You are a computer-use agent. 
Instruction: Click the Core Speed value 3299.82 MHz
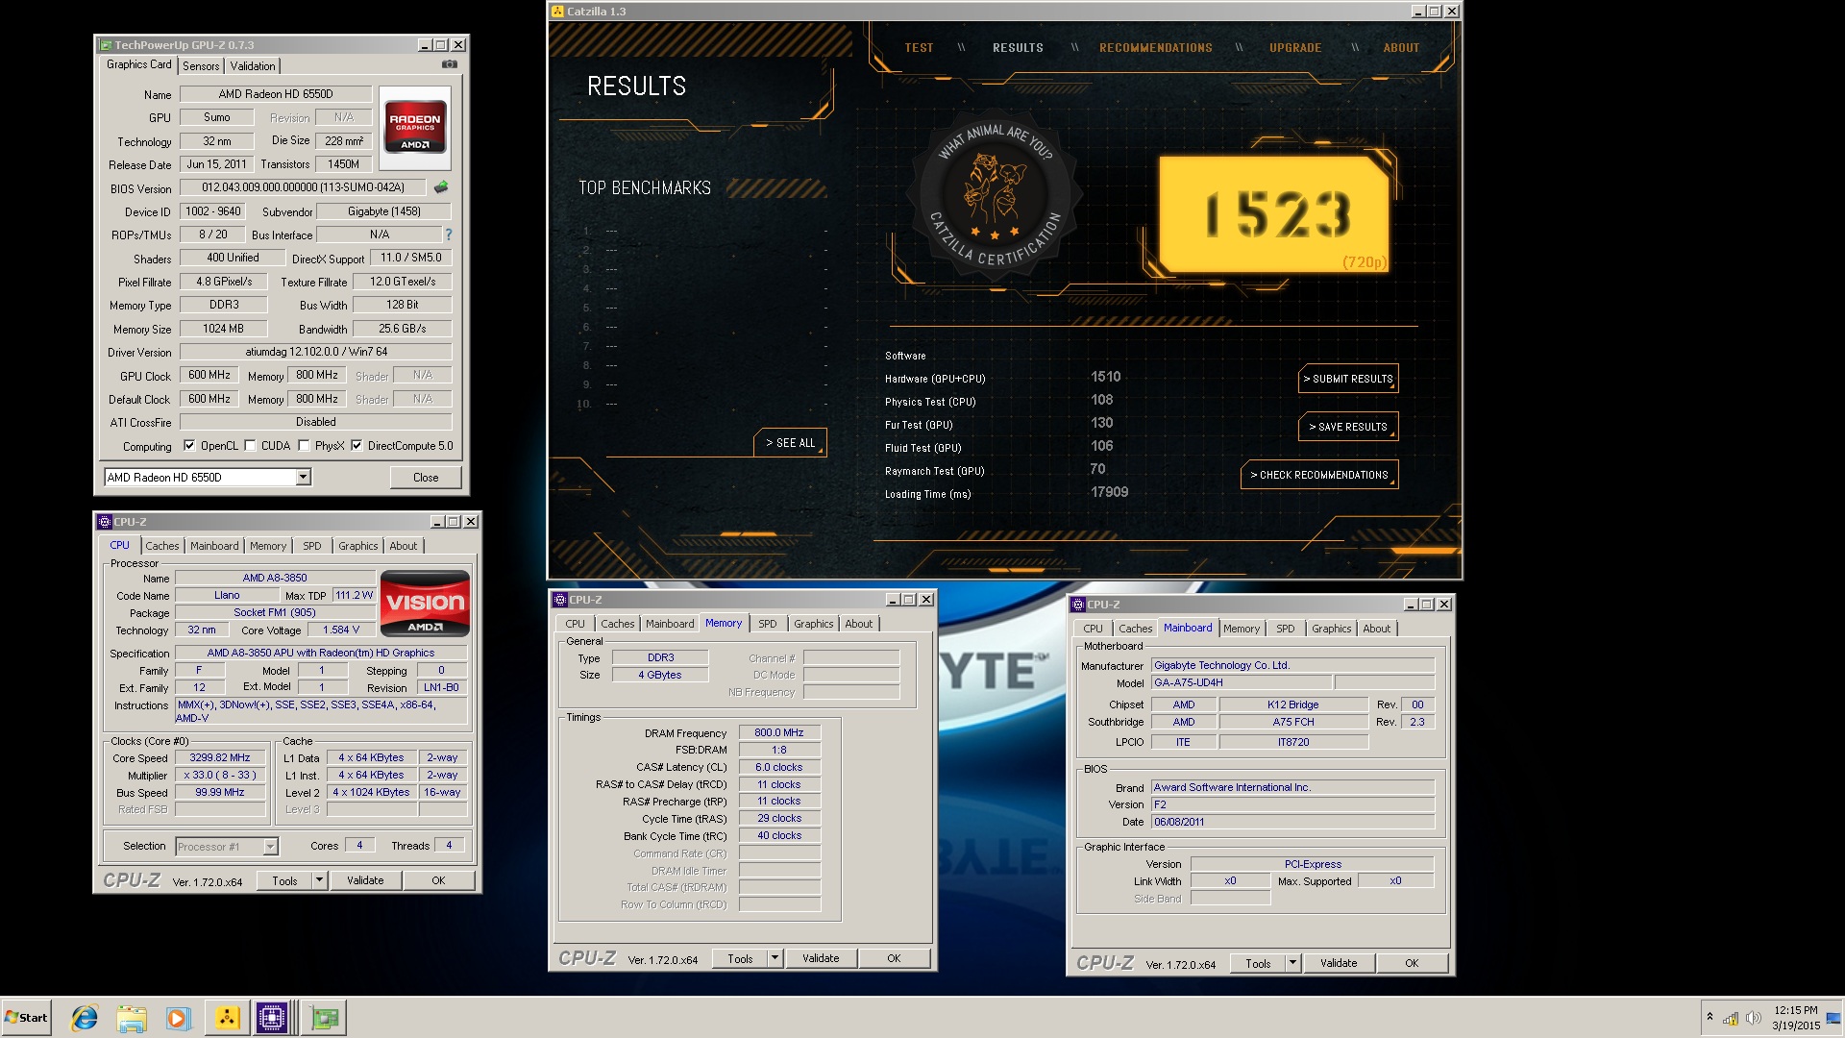point(220,757)
